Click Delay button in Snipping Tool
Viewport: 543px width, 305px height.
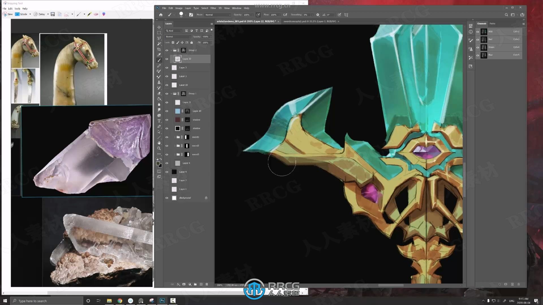point(40,14)
